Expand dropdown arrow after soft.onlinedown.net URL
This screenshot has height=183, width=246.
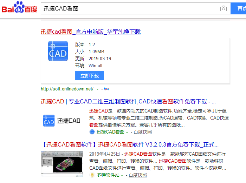97,89
